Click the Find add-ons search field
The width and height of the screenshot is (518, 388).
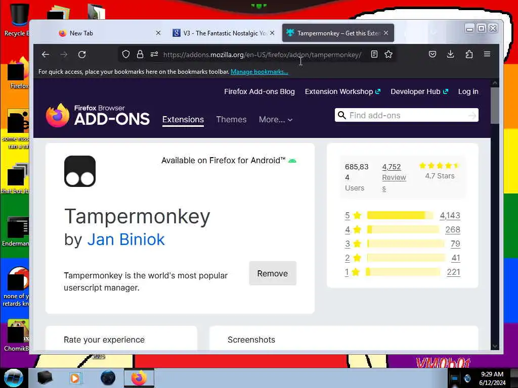(x=407, y=115)
